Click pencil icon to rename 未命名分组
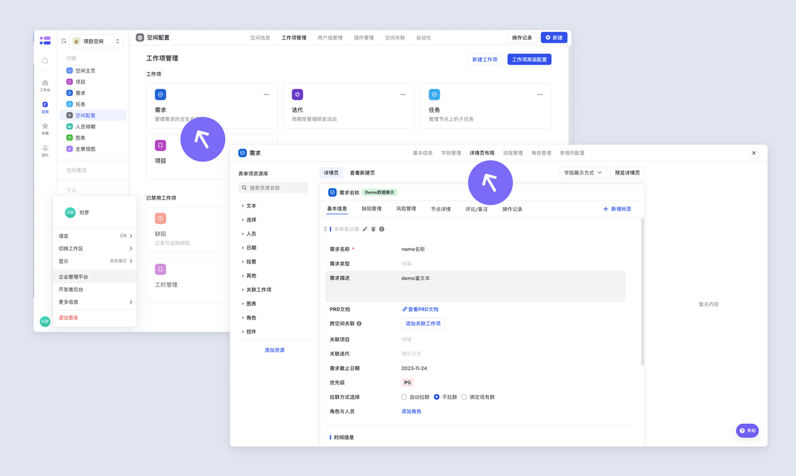The height and width of the screenshot is (476, 796). [365, 229]
